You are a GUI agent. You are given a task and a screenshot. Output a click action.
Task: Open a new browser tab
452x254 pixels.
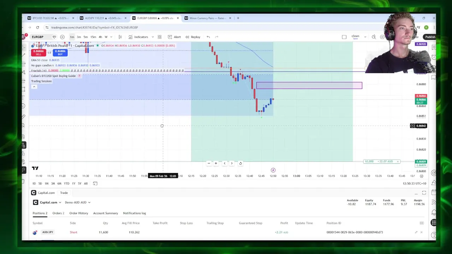tap(238, 18)
